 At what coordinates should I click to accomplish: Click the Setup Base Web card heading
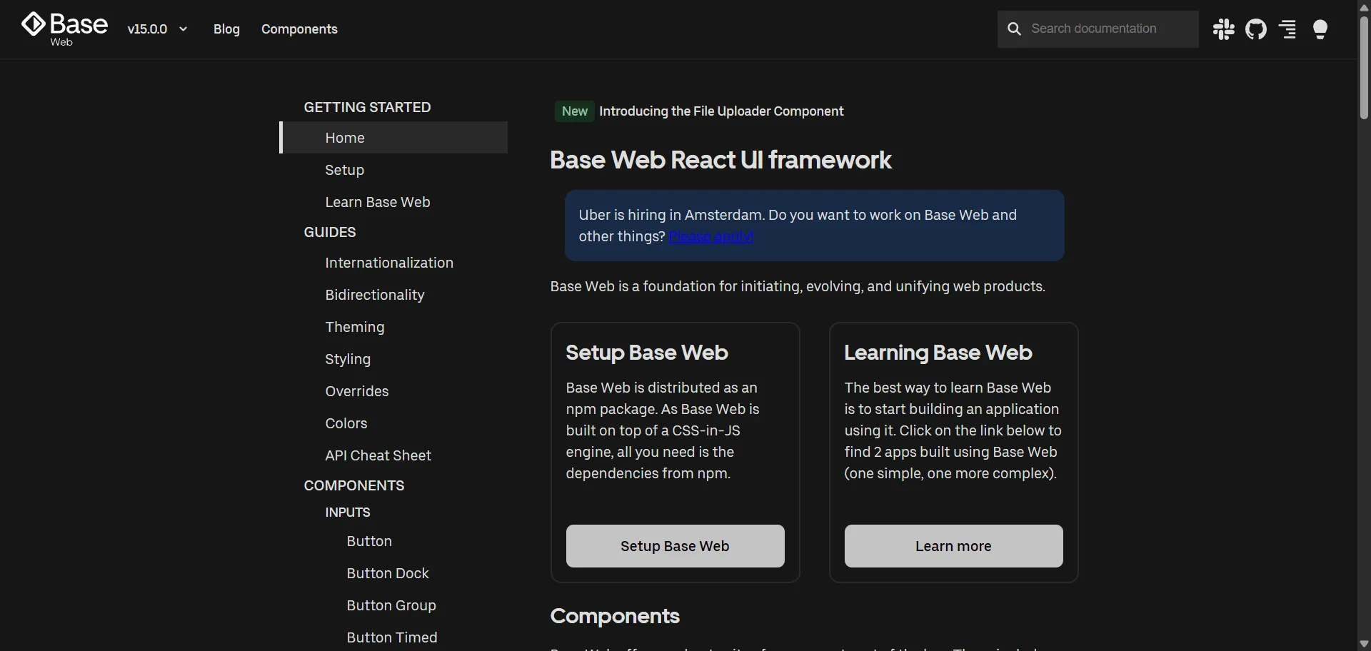pos(647,353)
